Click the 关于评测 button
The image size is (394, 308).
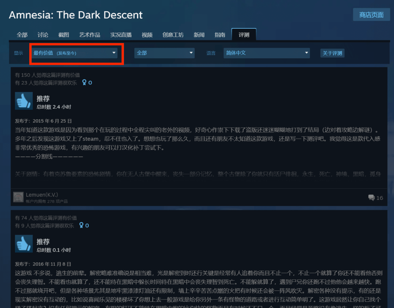click(332, 53)
